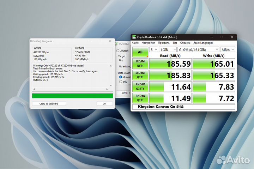The width and height of the screenshot is (254, 169).
Task: Select the Deutsch radio button in H2testw
Action: click(x=118, y=51)
